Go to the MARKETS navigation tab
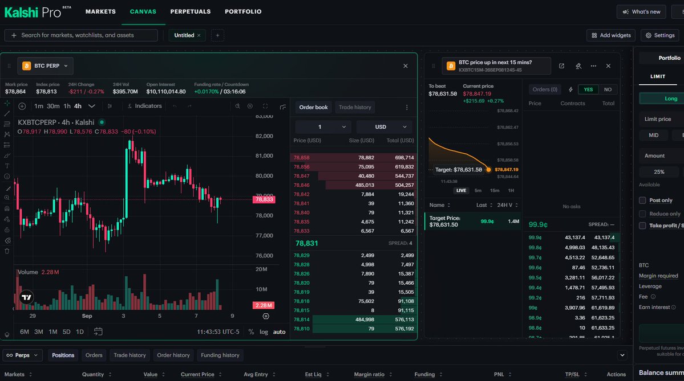 point(101,12)
